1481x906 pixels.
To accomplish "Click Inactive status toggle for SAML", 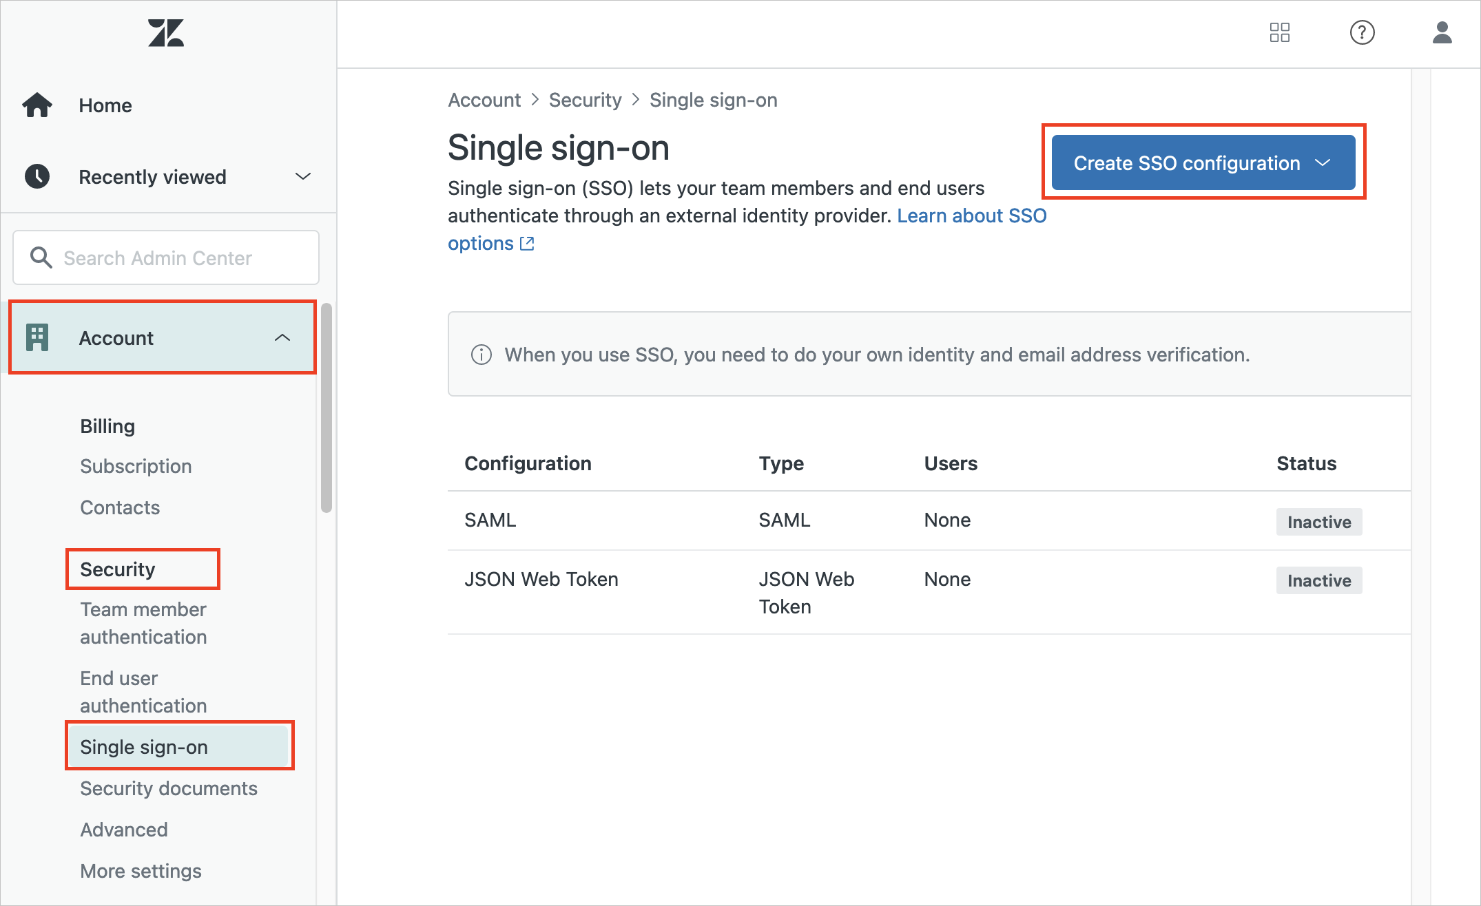I will (1318, 520).
